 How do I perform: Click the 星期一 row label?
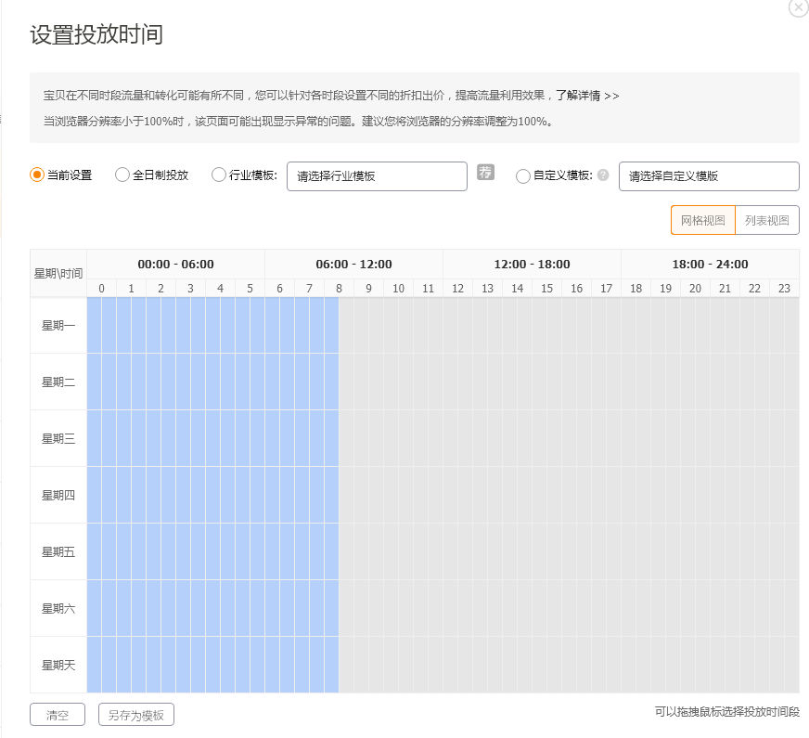click(x=58, y=326)
